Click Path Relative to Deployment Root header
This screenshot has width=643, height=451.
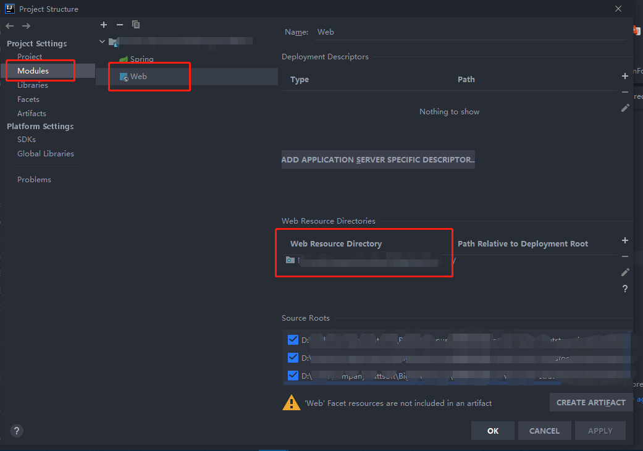point(523,244)
